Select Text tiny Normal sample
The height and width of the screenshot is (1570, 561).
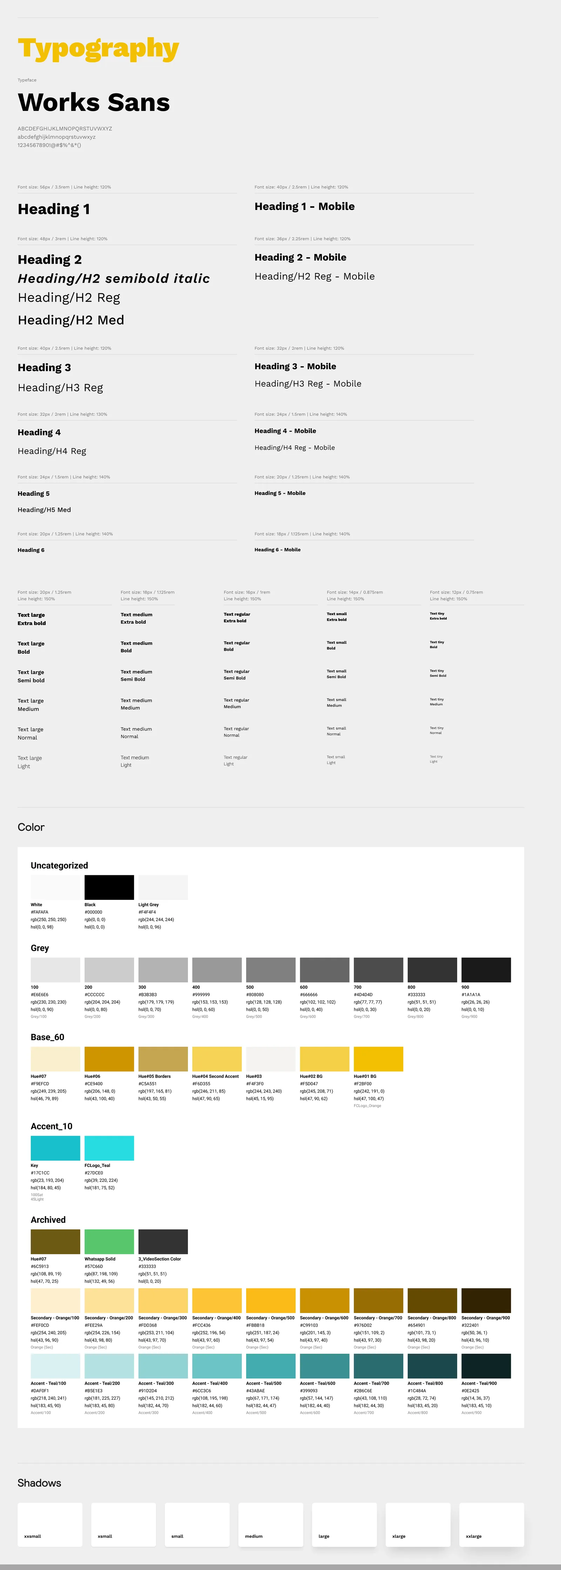point(436,730)
